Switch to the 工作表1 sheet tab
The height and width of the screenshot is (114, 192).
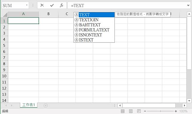pyautogui.click(x=29, y=105)
